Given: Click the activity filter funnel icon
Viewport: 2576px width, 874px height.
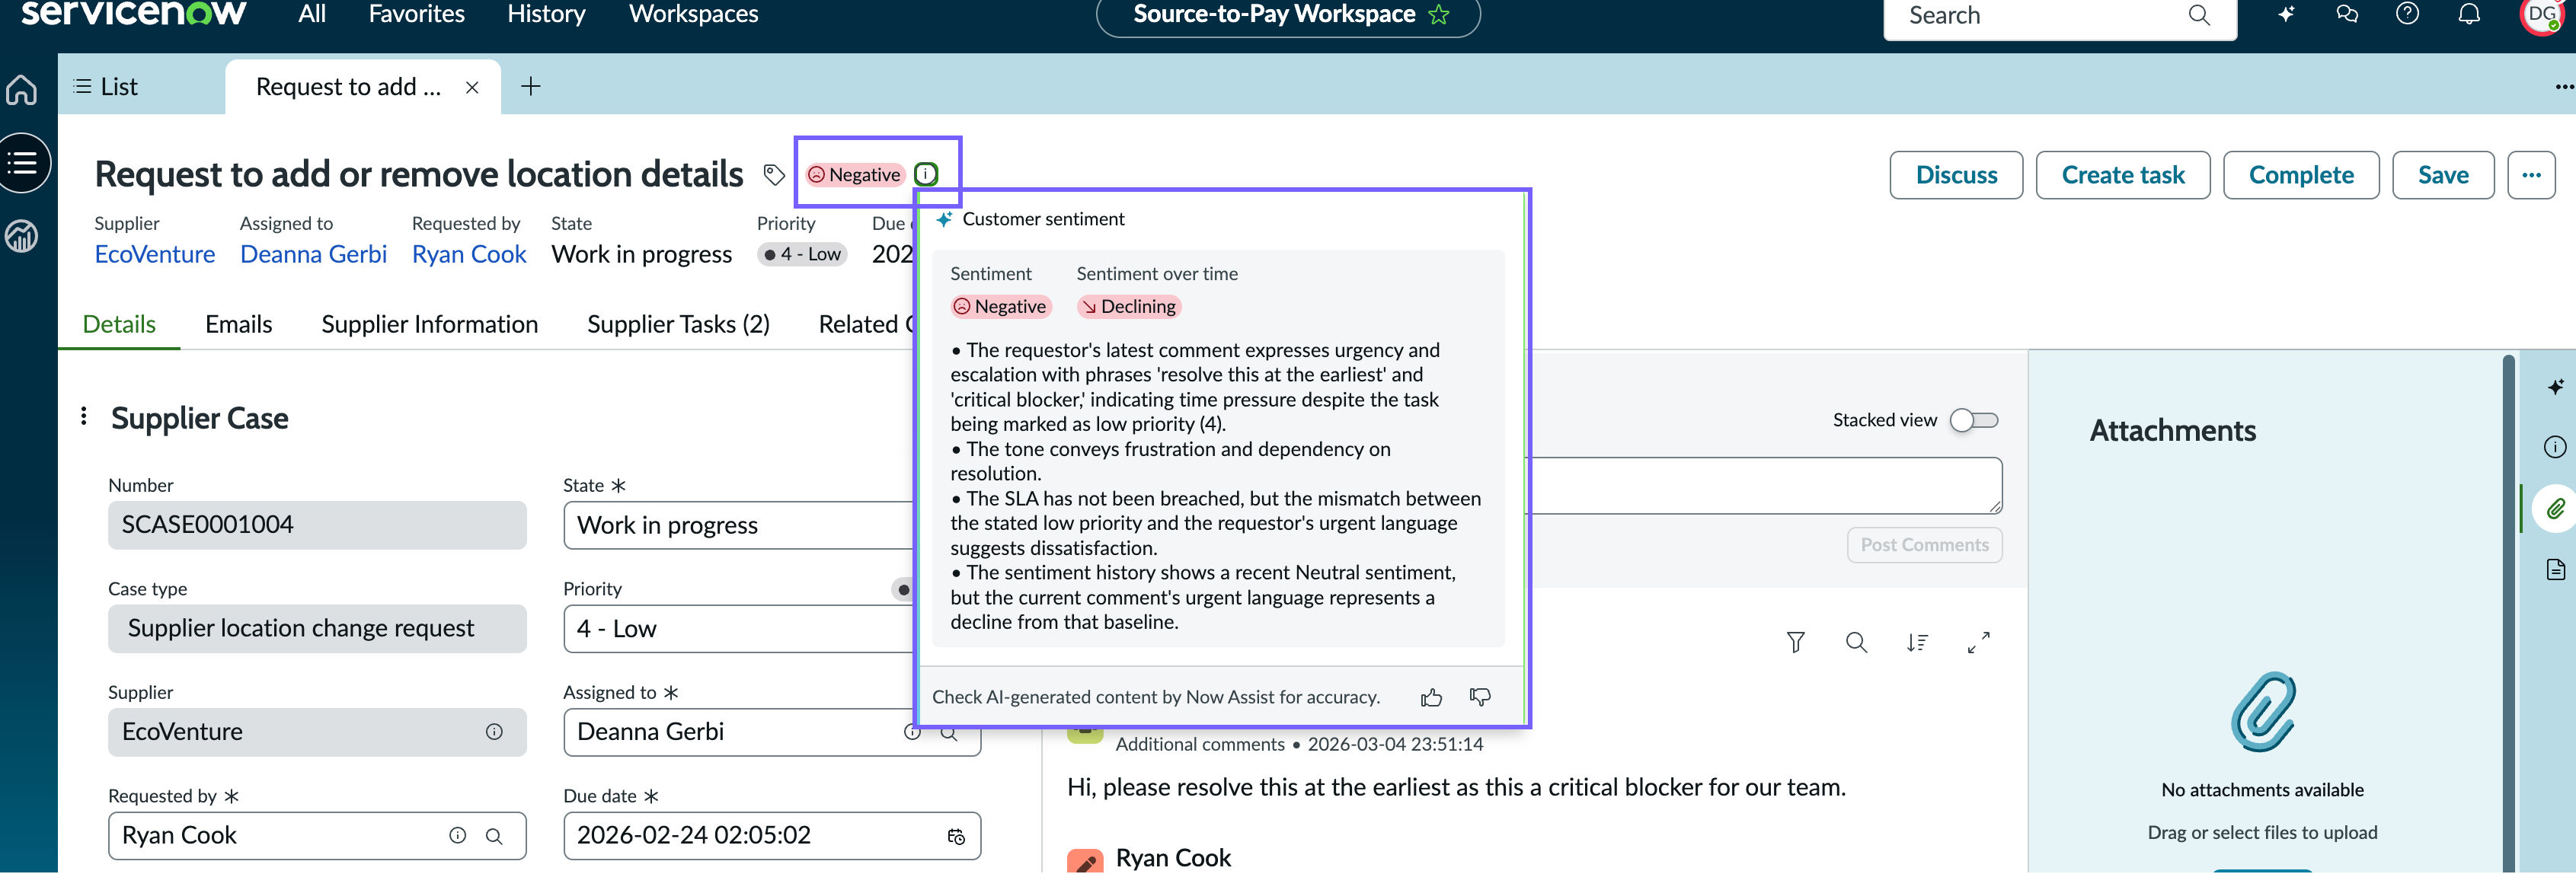Looking at the screenshot, I should [1795, 642].
